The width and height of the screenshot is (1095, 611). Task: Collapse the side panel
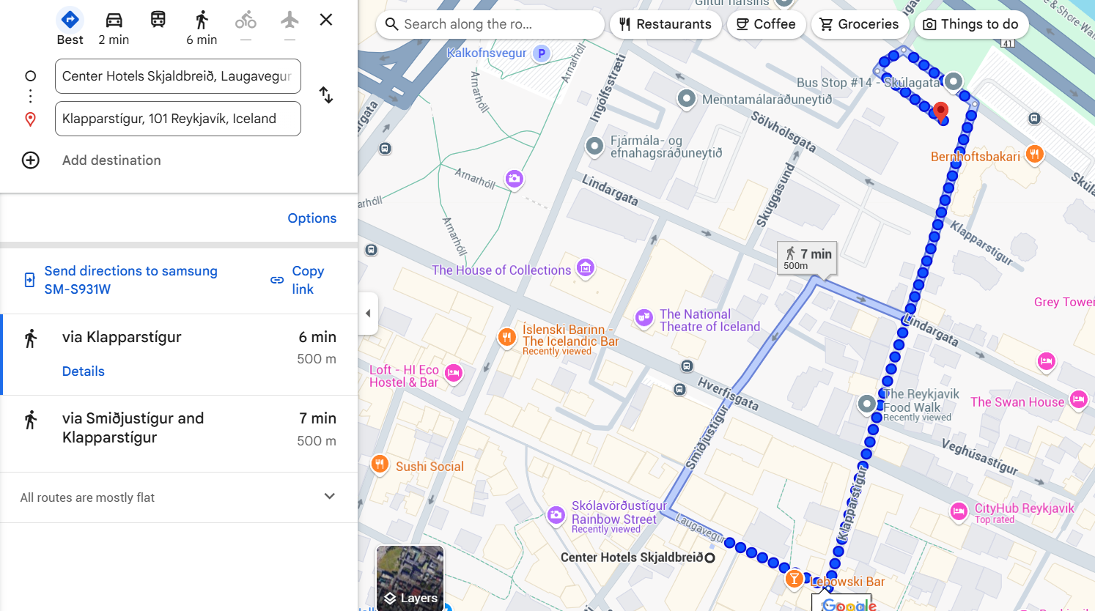[x=368, y=314]
